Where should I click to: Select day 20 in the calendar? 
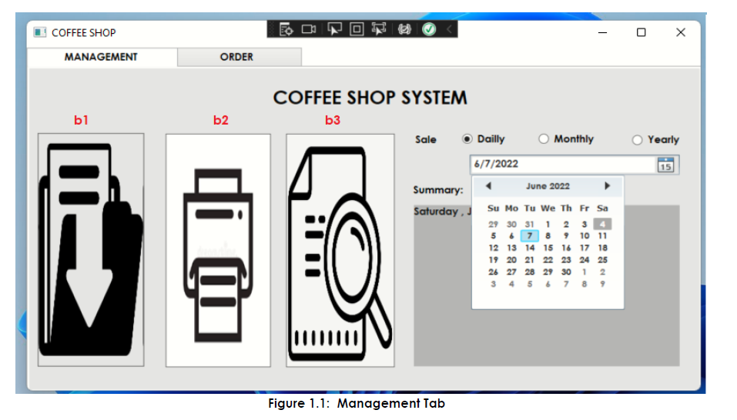(x=511, y=260)
